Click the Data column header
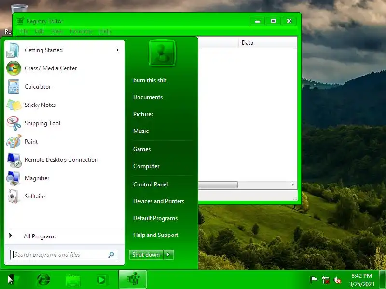Image resolution: width=386 pixels, height=289 pixels. (267, 43)
